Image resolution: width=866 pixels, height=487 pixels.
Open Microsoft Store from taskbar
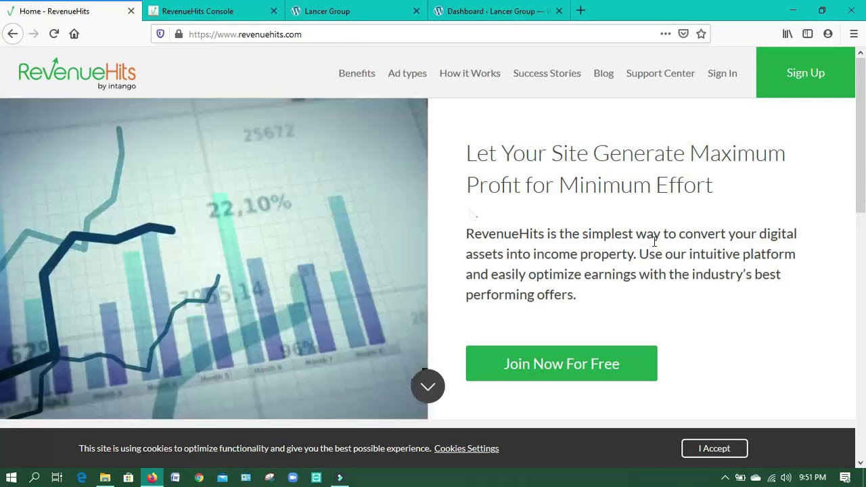(128, 478)
